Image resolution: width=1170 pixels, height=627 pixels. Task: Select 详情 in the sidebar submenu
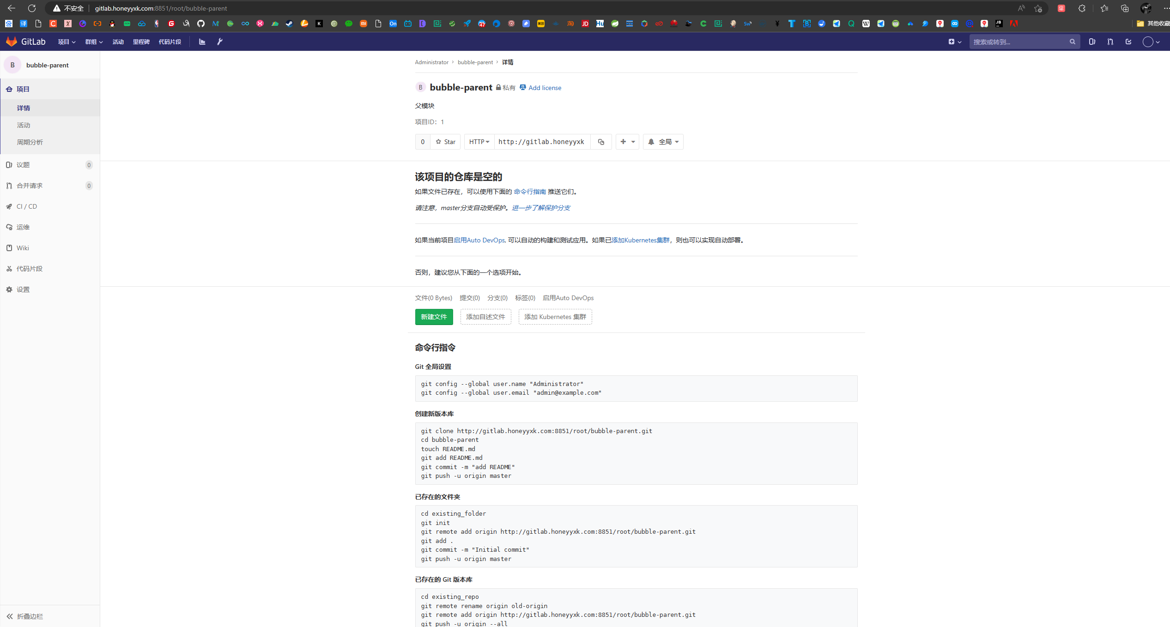point(50,108)
